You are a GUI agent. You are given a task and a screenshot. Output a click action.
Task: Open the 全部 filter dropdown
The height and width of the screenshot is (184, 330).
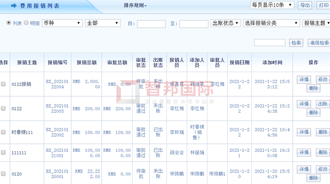(x=103, y=23)
